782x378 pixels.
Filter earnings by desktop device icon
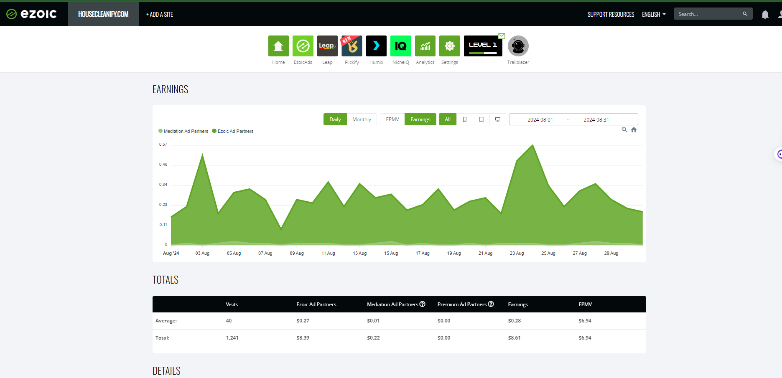(498, 119)
